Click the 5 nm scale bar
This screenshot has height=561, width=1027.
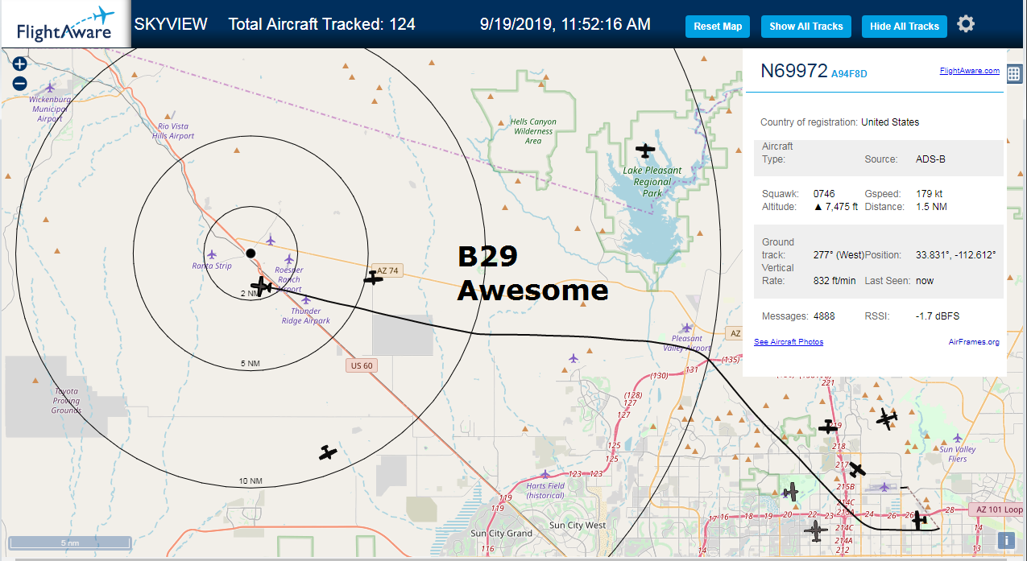[x=69, y=543]
